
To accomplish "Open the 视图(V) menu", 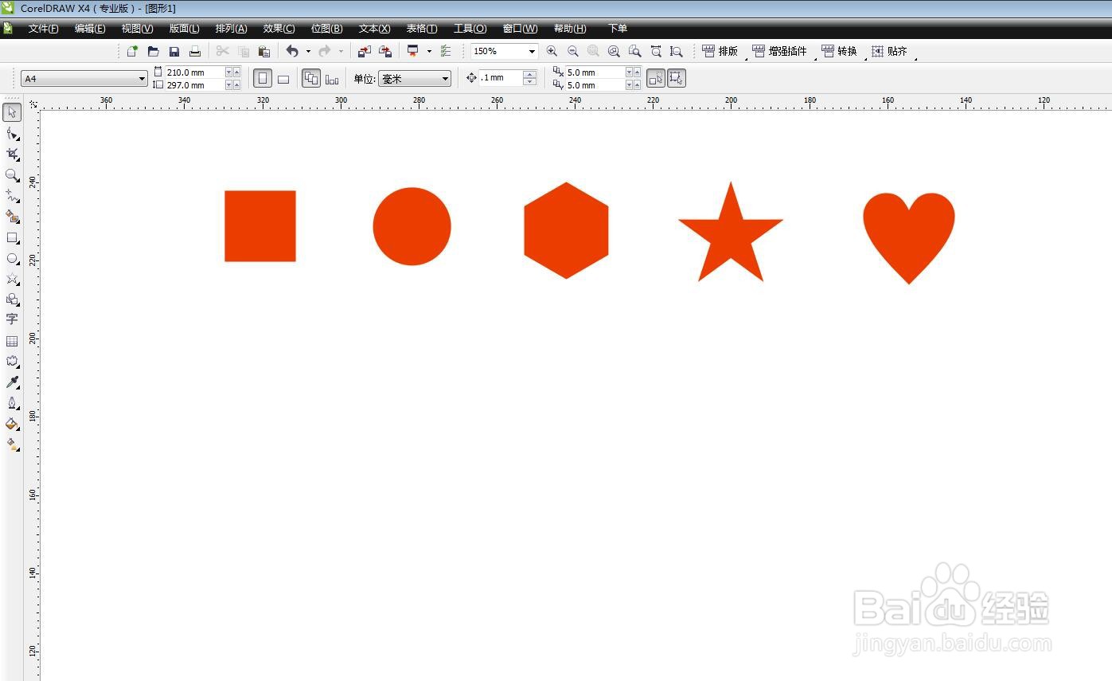I will (137, 29).
